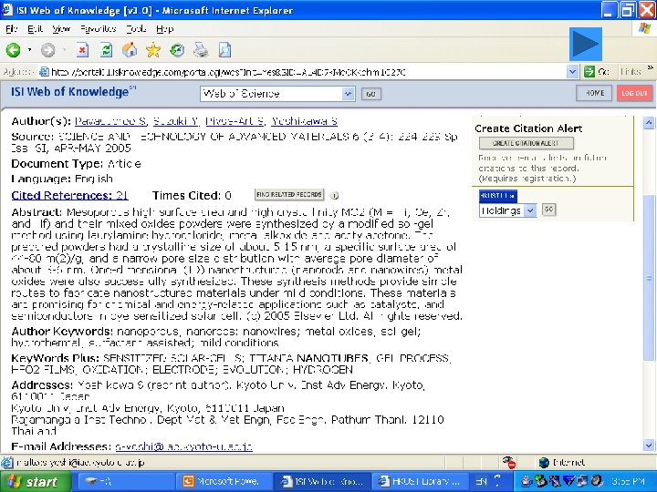Open the Holdings dropdown
This screenshot has height=492, width=657.
[508, 210]
